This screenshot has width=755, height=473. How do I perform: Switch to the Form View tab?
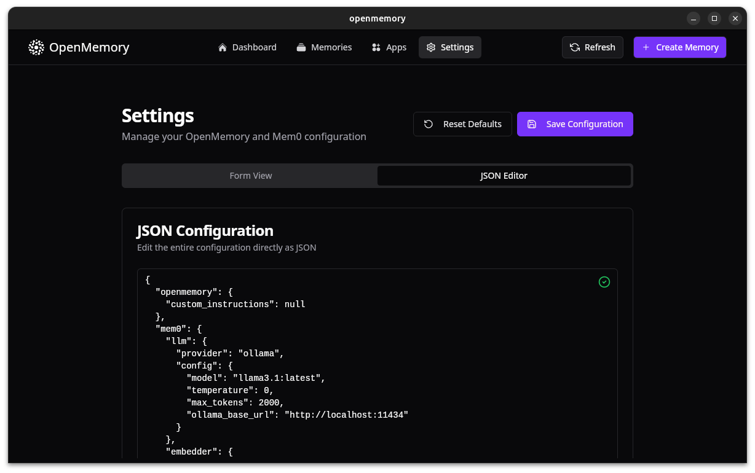251,176
